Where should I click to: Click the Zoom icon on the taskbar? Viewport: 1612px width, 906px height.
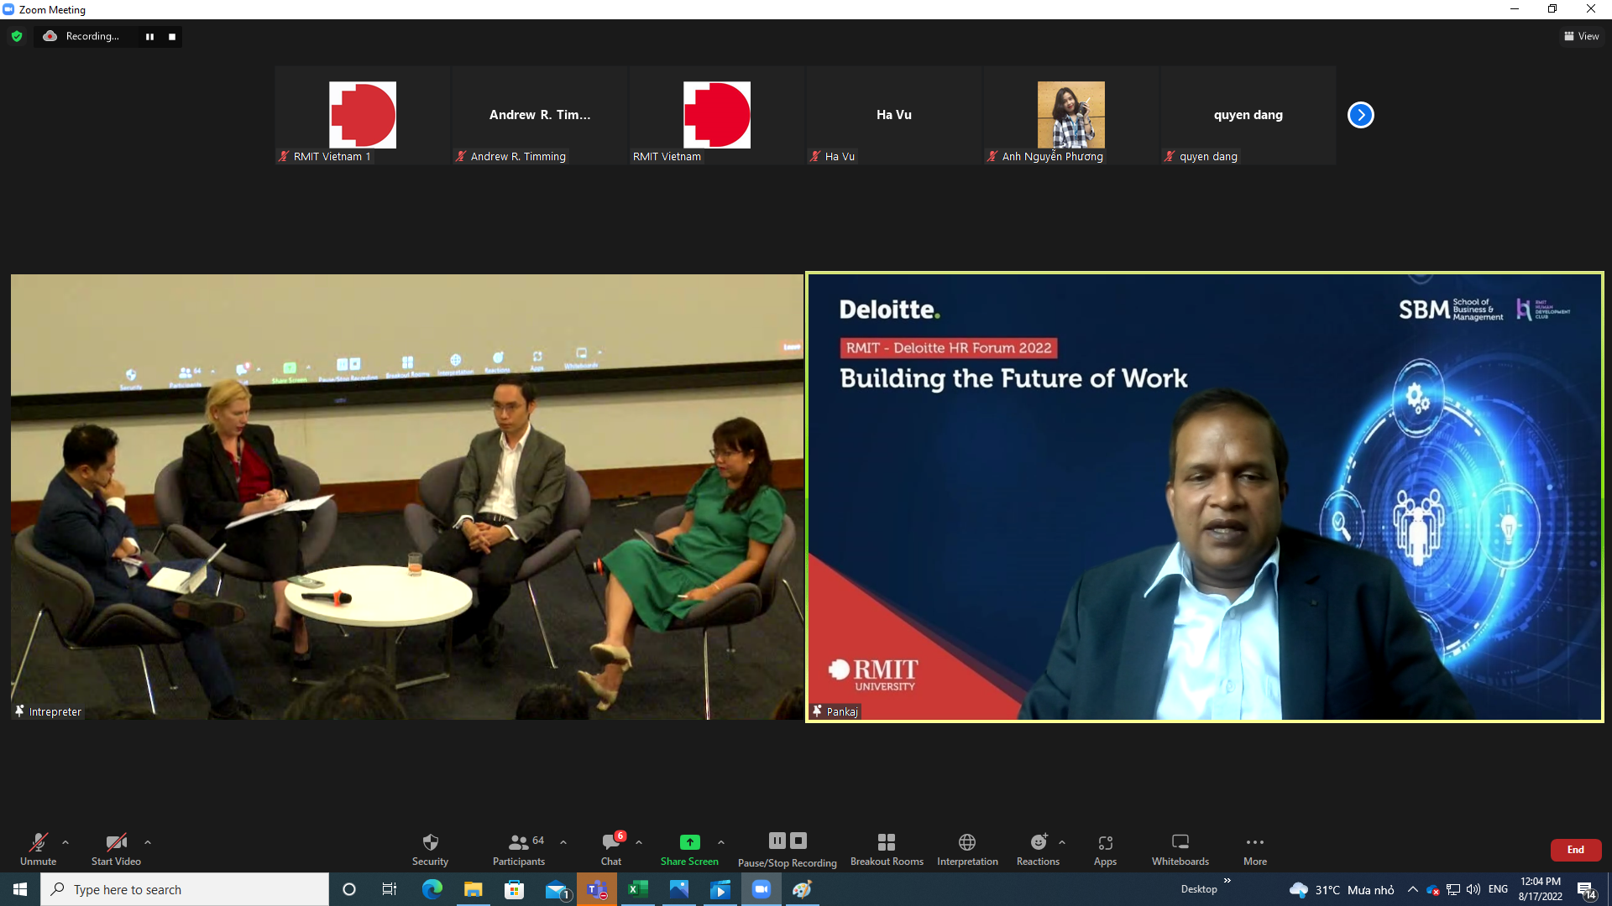pyautogui.click(x=761, y=889)
